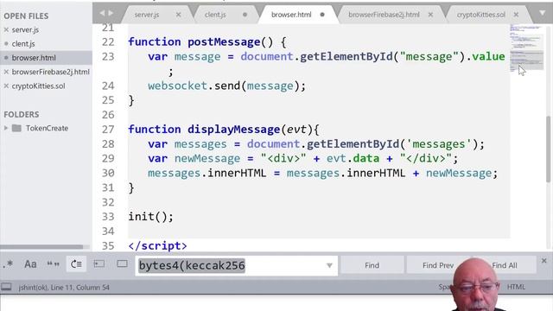
Task: Select the browser.html tab
Action: click(291, 15)
